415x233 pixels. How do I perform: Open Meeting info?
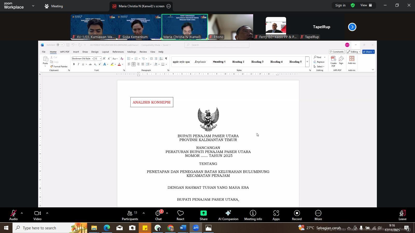coord(253,215)
